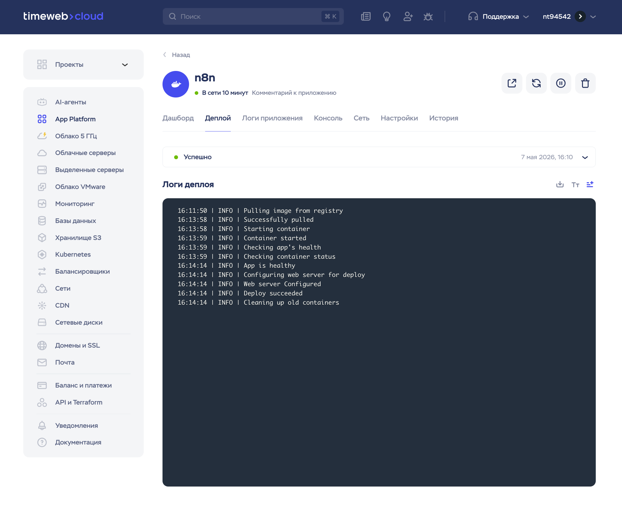
Task: Download the deploy logs
Action: [x=560, y=185]
